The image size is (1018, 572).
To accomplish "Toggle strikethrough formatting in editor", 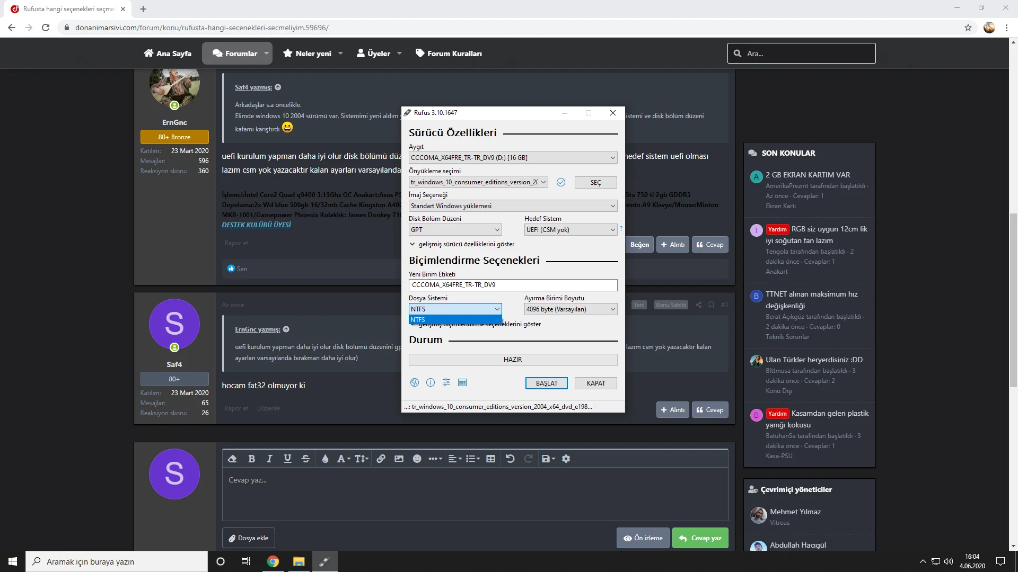I will coord(305,459).
